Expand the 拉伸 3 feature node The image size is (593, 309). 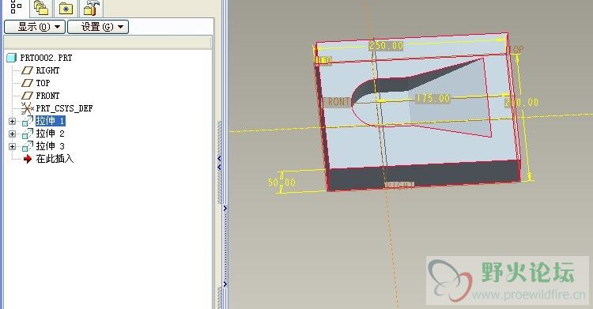[x=12, y=146]
